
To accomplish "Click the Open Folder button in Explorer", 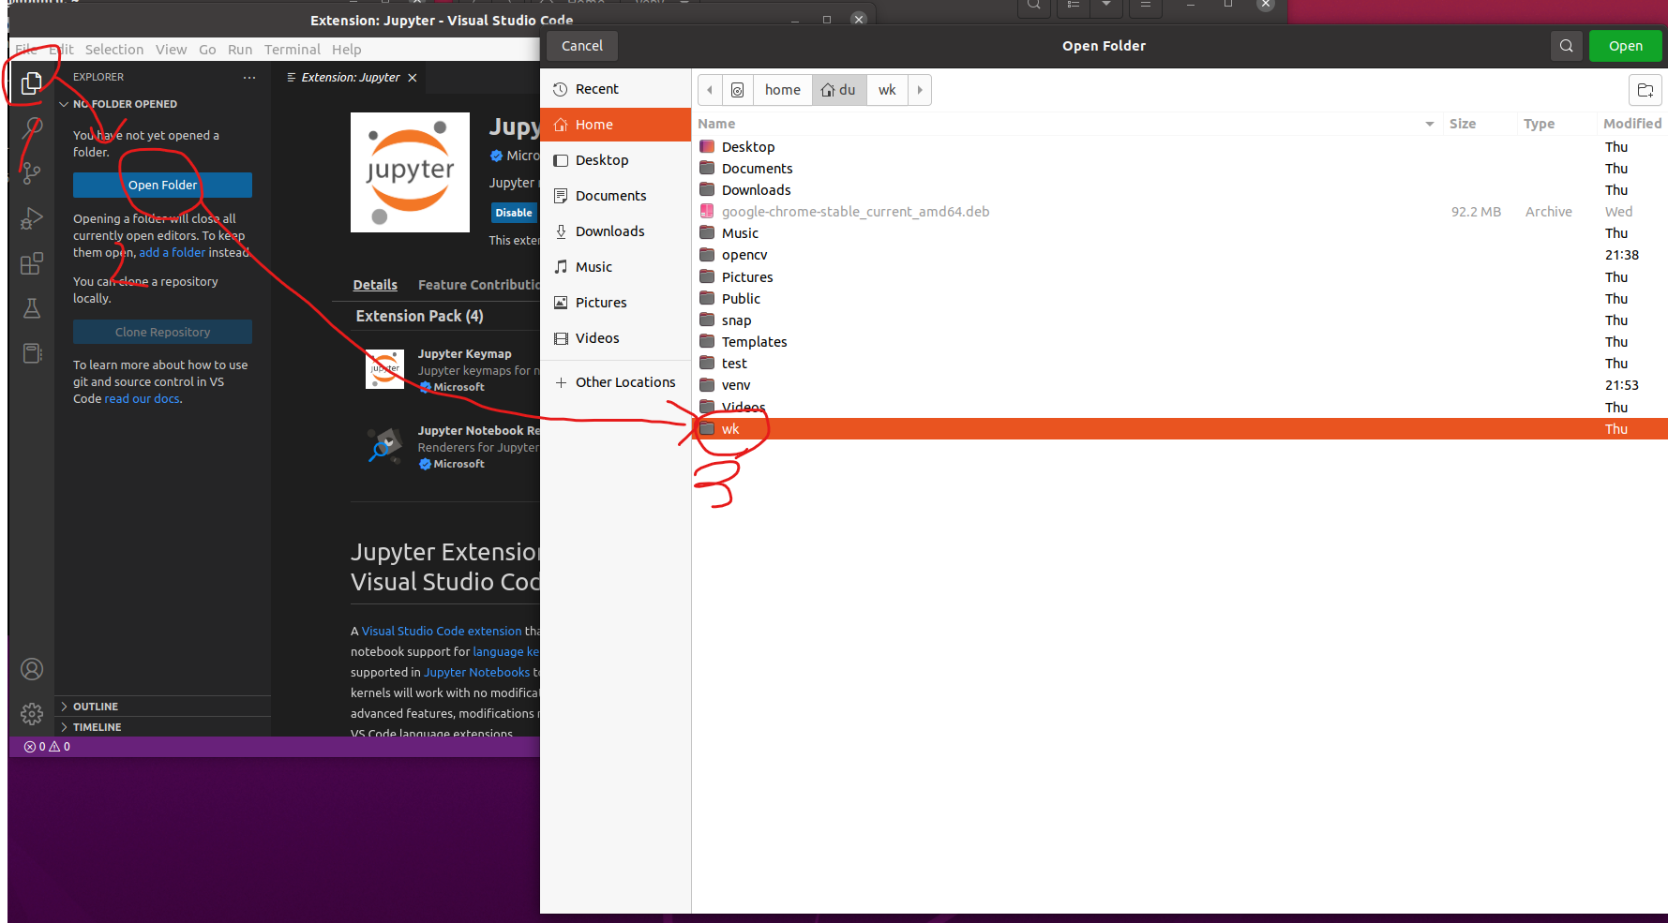I will coord(162,185).
